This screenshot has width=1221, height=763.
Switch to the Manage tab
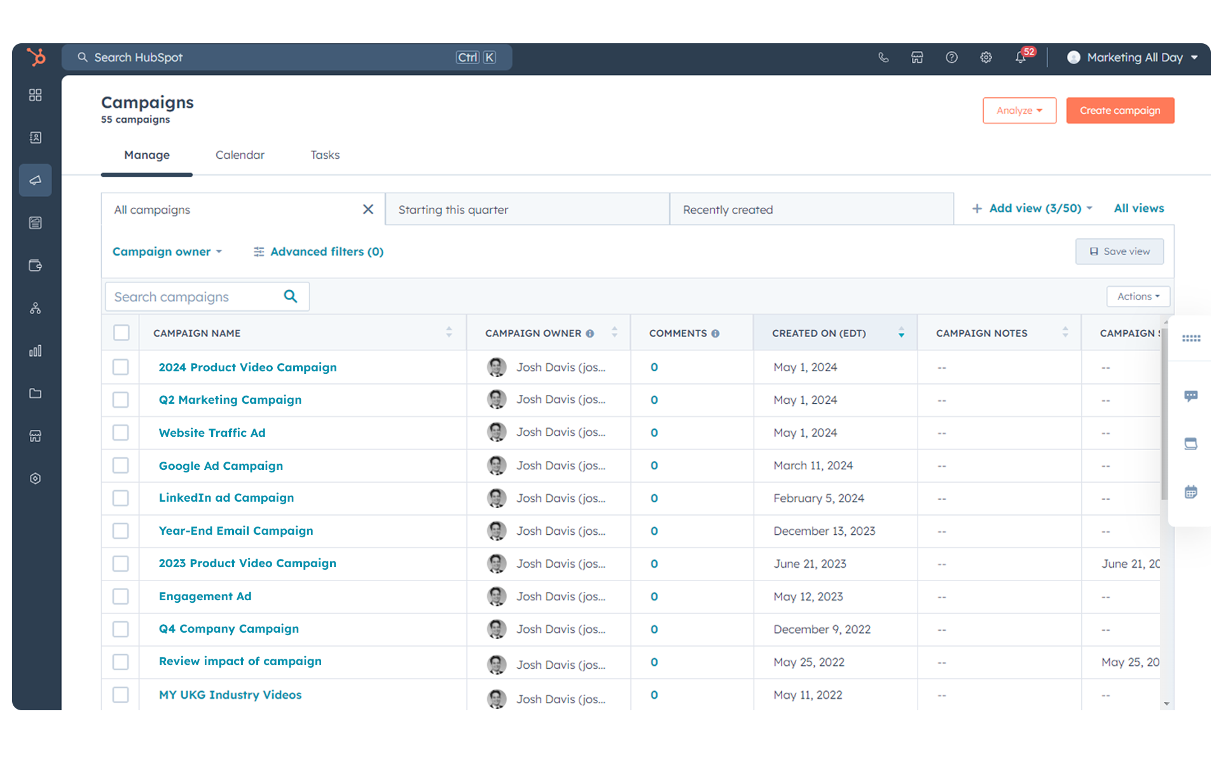tap(147, 155)
